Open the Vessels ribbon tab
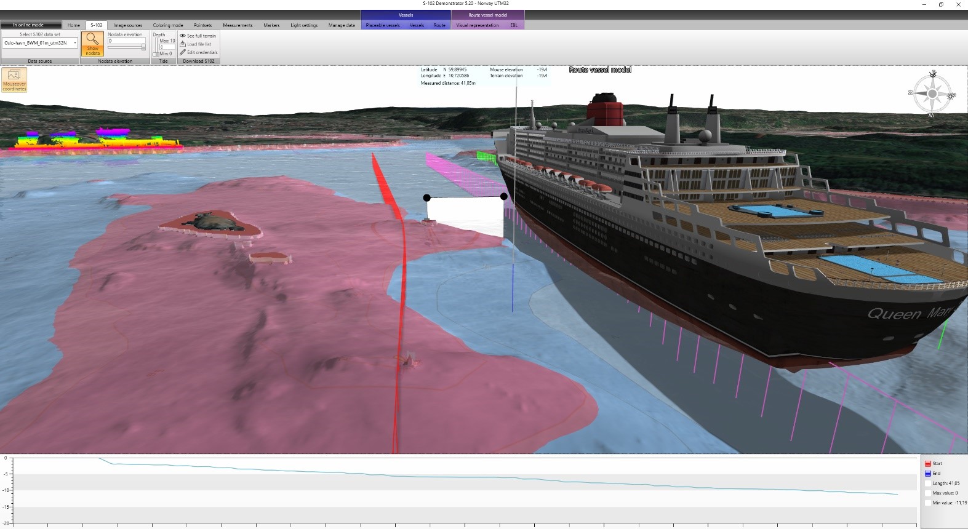 pyautogui.click(x=417, y=25)
